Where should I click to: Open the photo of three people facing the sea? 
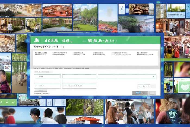(x=33, y=116)
